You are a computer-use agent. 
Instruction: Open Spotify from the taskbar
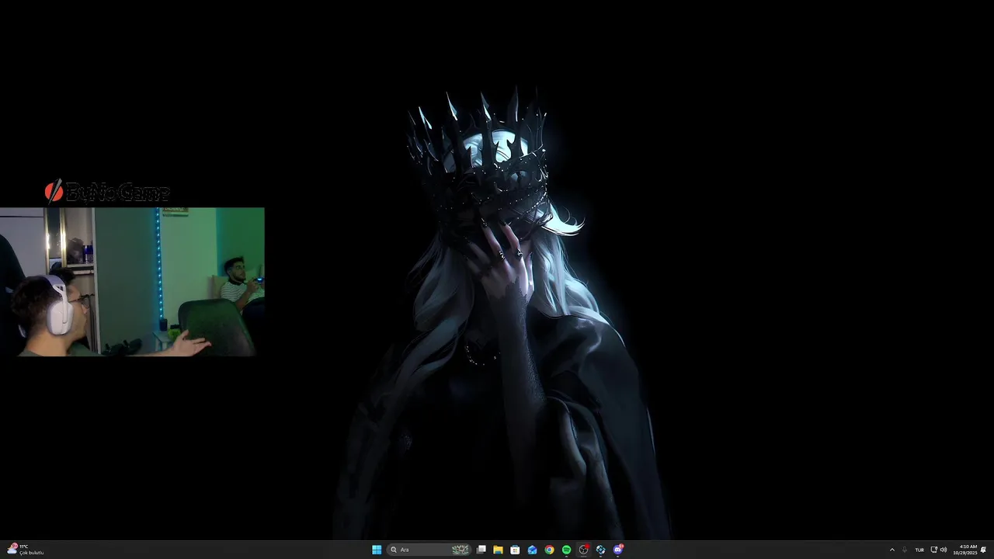[566, 550]
